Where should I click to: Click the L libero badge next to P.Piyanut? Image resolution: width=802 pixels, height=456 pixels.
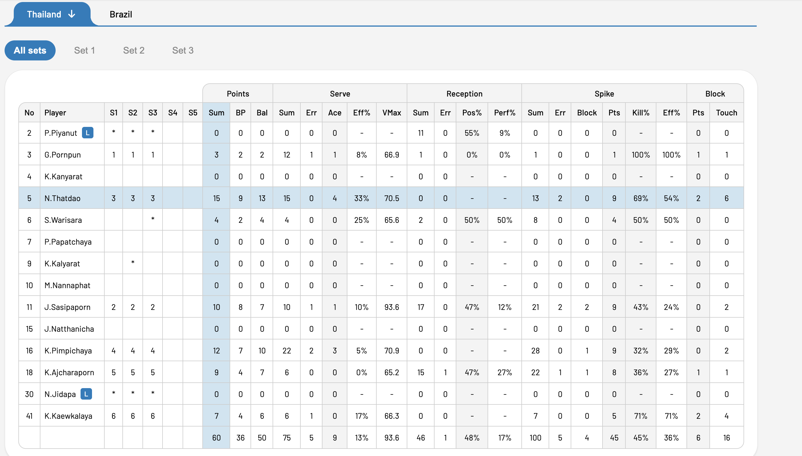(87, 133)
